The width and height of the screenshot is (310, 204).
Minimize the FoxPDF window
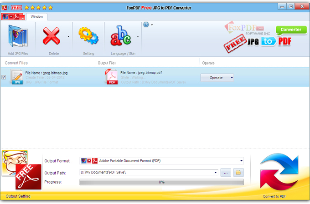tap(282, 7)
